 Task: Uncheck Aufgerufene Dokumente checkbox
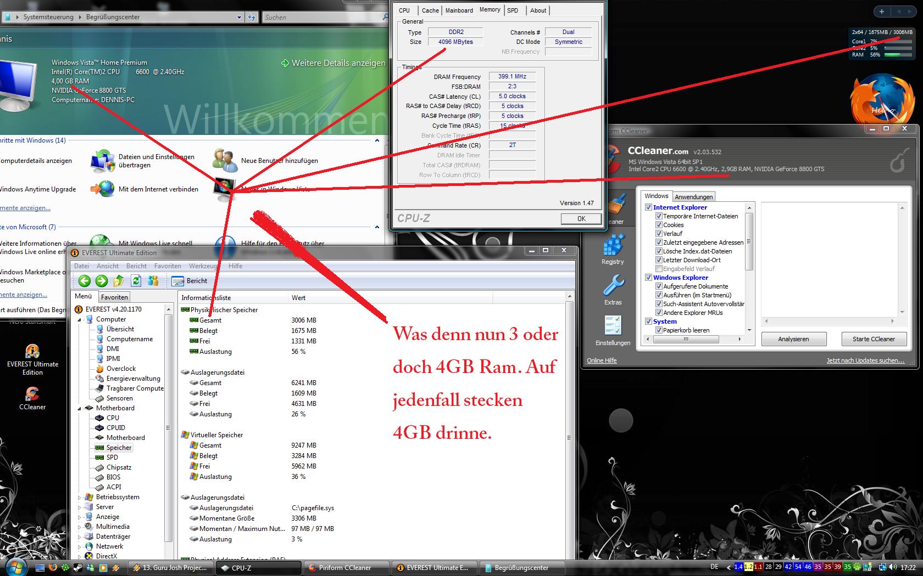pos(659,286)
